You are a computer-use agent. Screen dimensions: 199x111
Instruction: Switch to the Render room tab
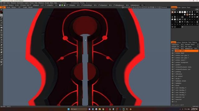pos(30,7)
